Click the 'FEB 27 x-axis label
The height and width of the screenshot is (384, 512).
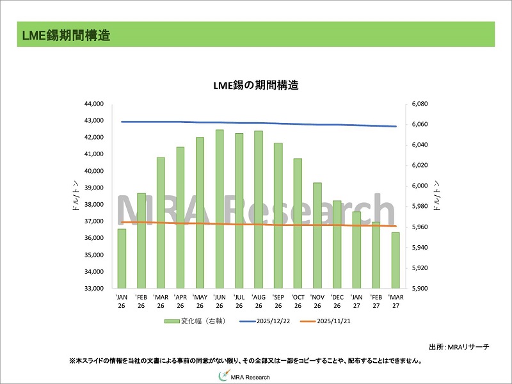tap(376, 301)
